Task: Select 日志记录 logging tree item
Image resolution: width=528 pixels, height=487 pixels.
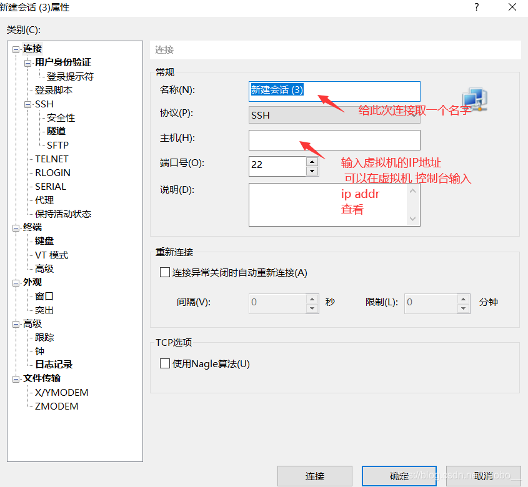Action: tap(54, 365)
